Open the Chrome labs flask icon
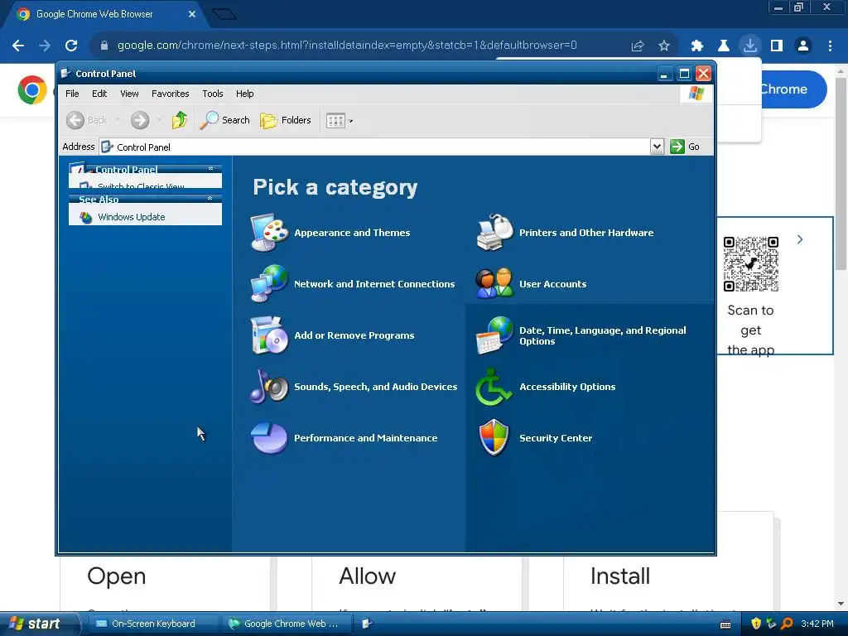 (x=724, y=46)
